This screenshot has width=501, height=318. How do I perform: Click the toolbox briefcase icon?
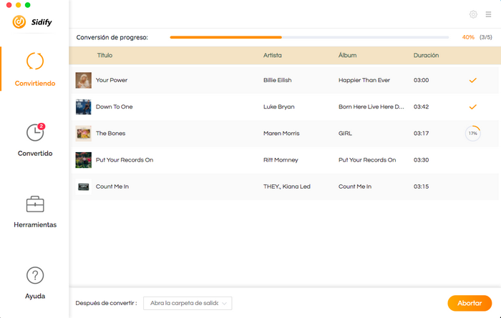[x=35, y=204]
